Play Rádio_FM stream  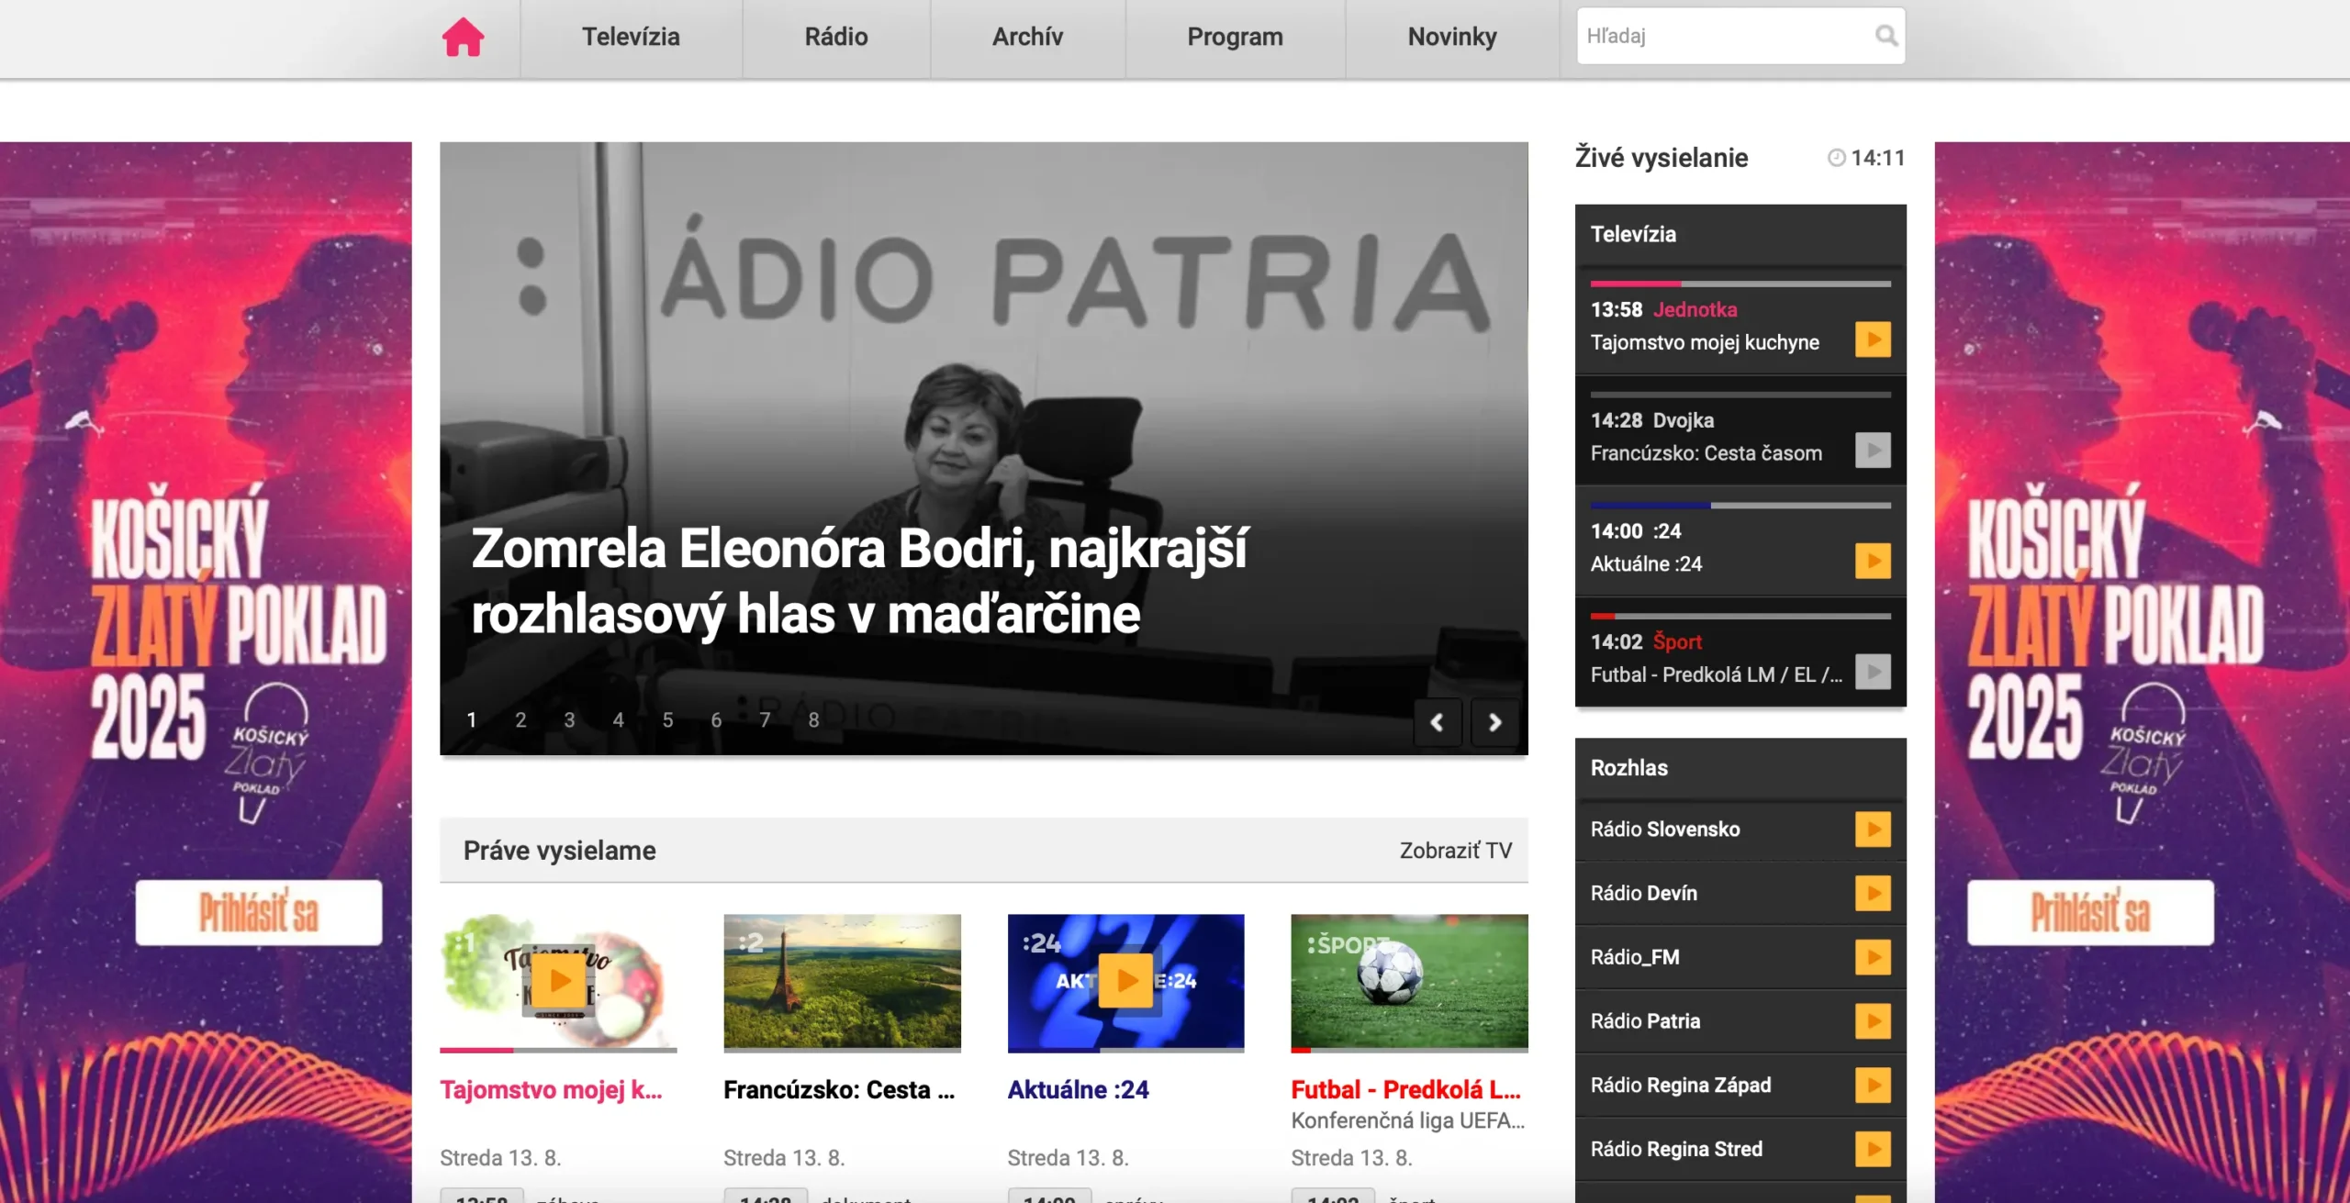(x=1873, y=957)
